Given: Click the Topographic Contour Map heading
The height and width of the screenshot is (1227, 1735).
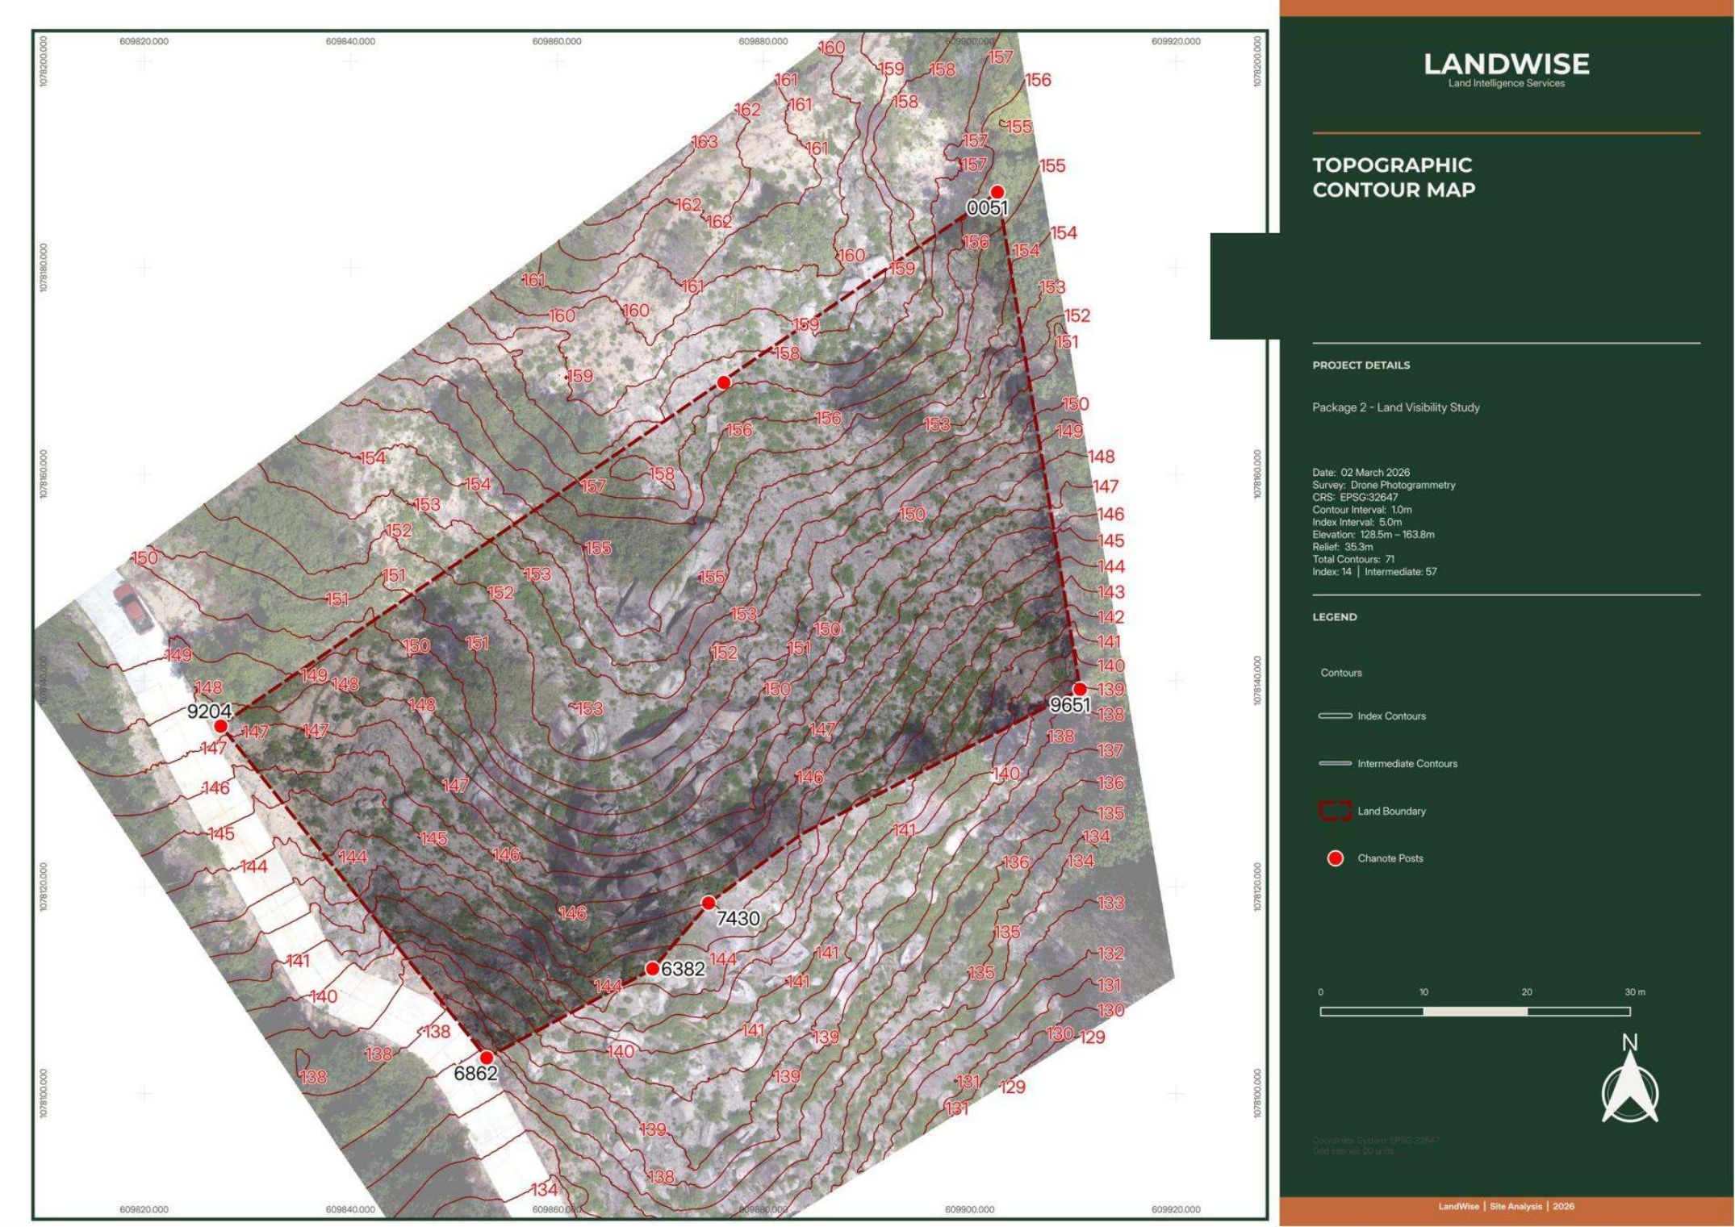Looking at the screenshot, I should (1394, 177).
